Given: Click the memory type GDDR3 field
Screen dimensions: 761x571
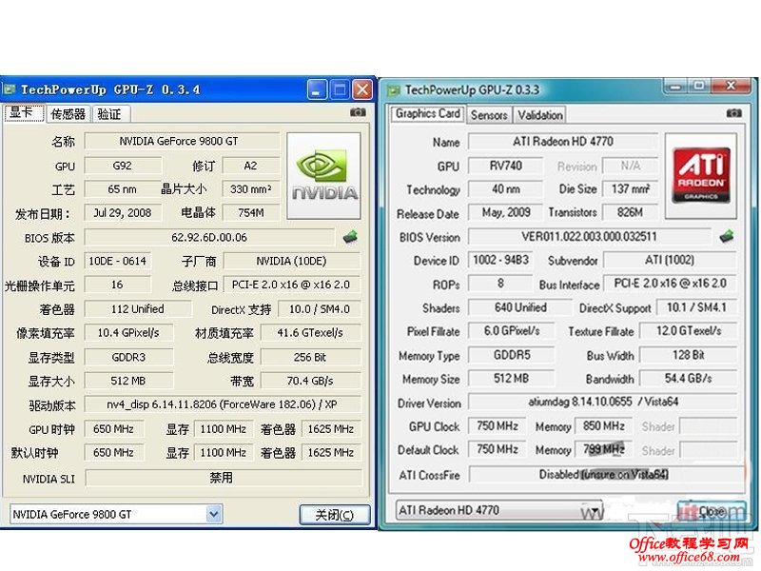Looking at the screenshot, I should pos(128,358).
